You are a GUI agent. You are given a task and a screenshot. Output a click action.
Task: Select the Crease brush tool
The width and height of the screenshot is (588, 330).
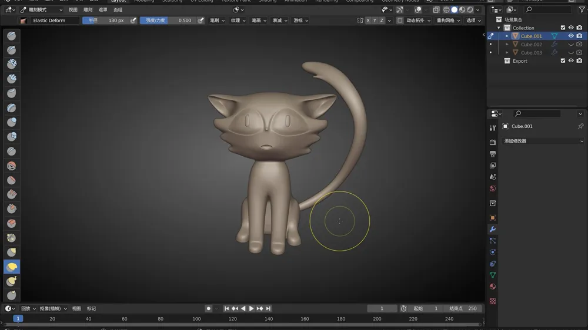tap(12, 151)
